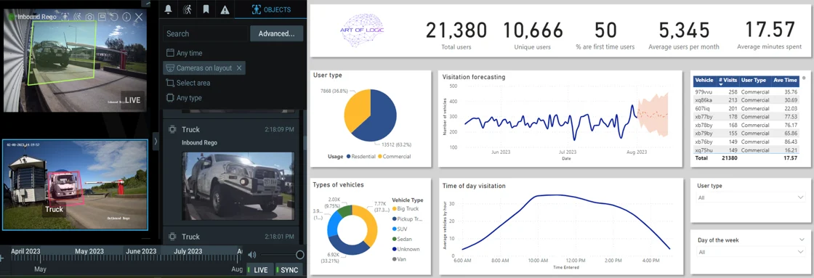Open the User type slicer dropdown
This screenshot has width=814, height=278.
pyautogui.click(x=749, y=197)
